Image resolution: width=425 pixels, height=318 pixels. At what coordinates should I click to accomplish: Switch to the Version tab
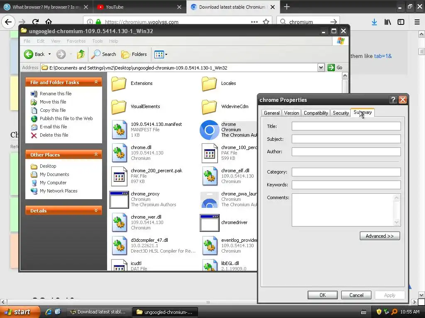(291, 113)
